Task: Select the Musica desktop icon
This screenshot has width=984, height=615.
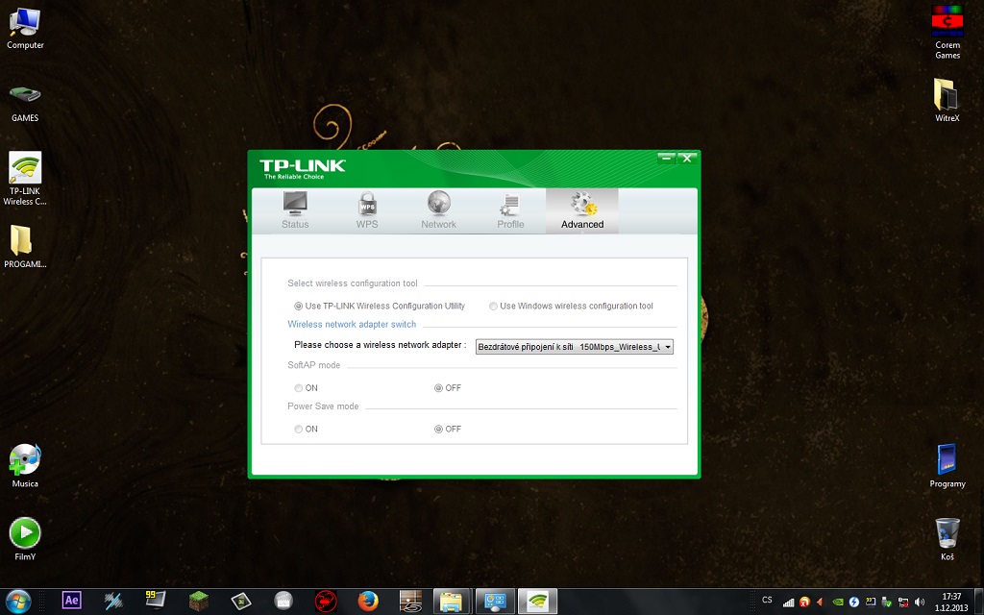Action: click(25, 465)
